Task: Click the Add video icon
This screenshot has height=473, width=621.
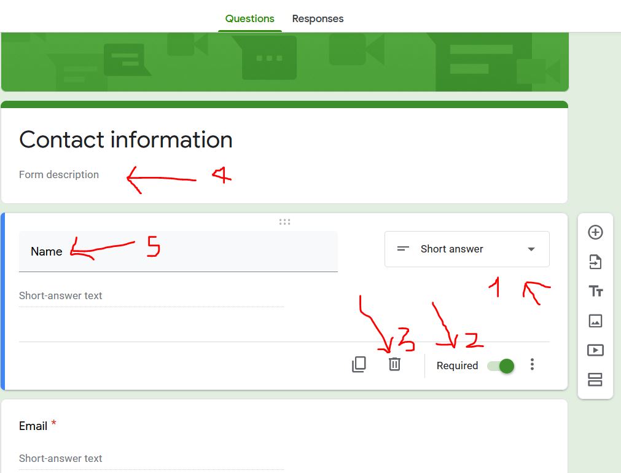Action: [595, 350]
